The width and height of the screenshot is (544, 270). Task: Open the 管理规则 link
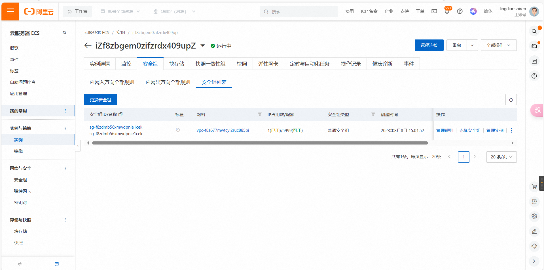[x=444, y=130]
